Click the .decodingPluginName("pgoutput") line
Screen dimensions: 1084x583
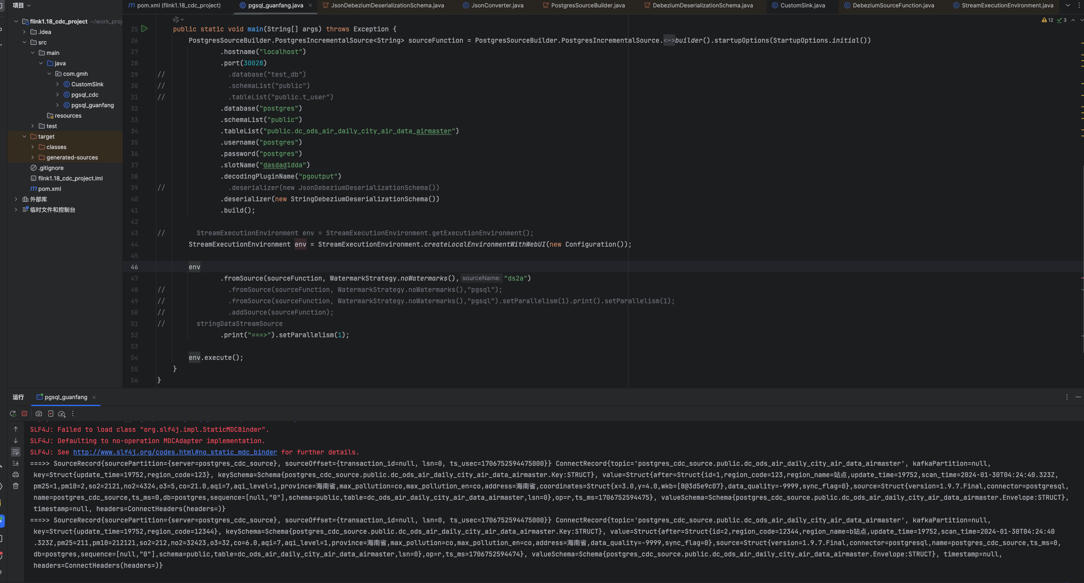(281, 176)
